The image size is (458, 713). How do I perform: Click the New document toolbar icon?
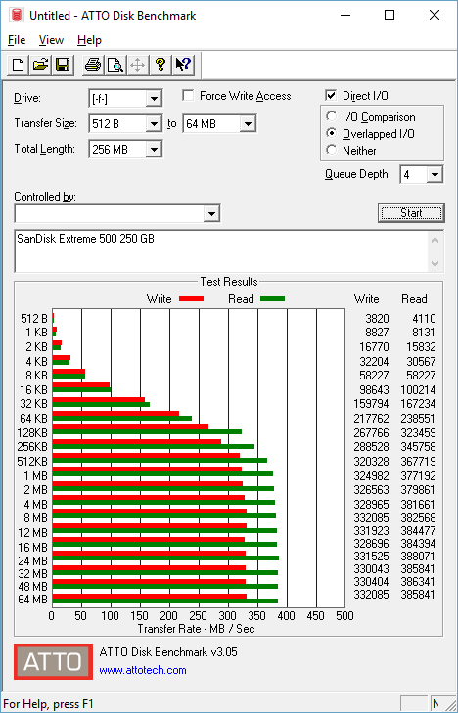click(x=18, y=65)
